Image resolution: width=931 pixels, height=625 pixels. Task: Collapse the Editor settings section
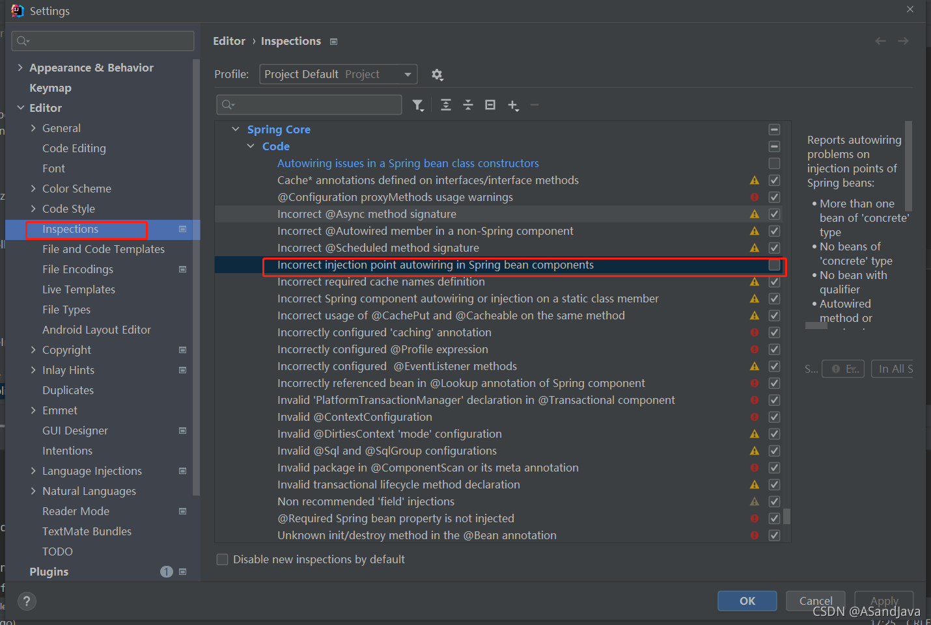click(20, 108)
